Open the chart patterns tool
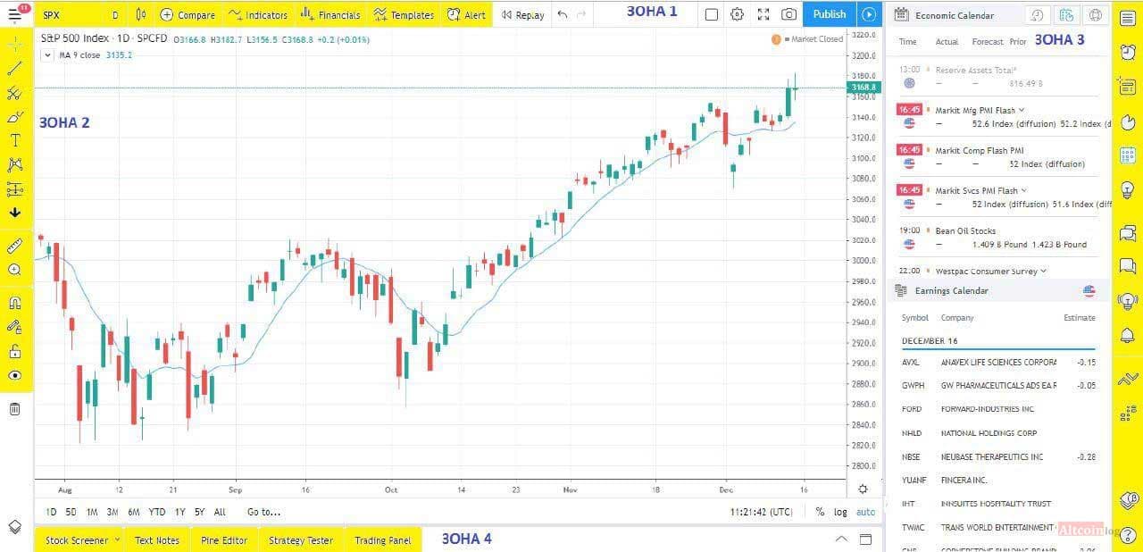The height and width of the screenshot is (552, 1143). 15,164
